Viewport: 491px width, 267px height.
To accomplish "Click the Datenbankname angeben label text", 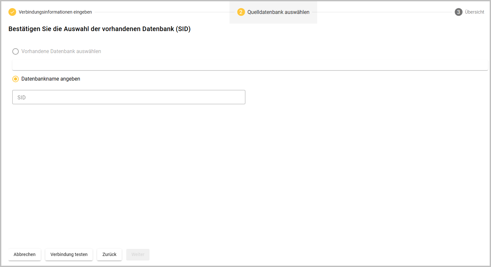I will click(x=51, y=79).
